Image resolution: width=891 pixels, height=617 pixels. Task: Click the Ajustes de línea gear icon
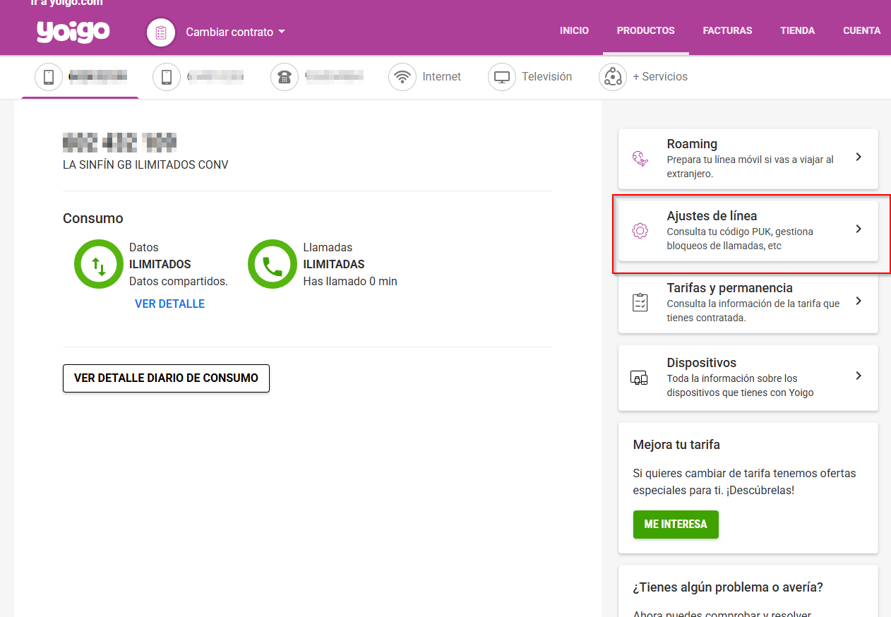point(640,230)
